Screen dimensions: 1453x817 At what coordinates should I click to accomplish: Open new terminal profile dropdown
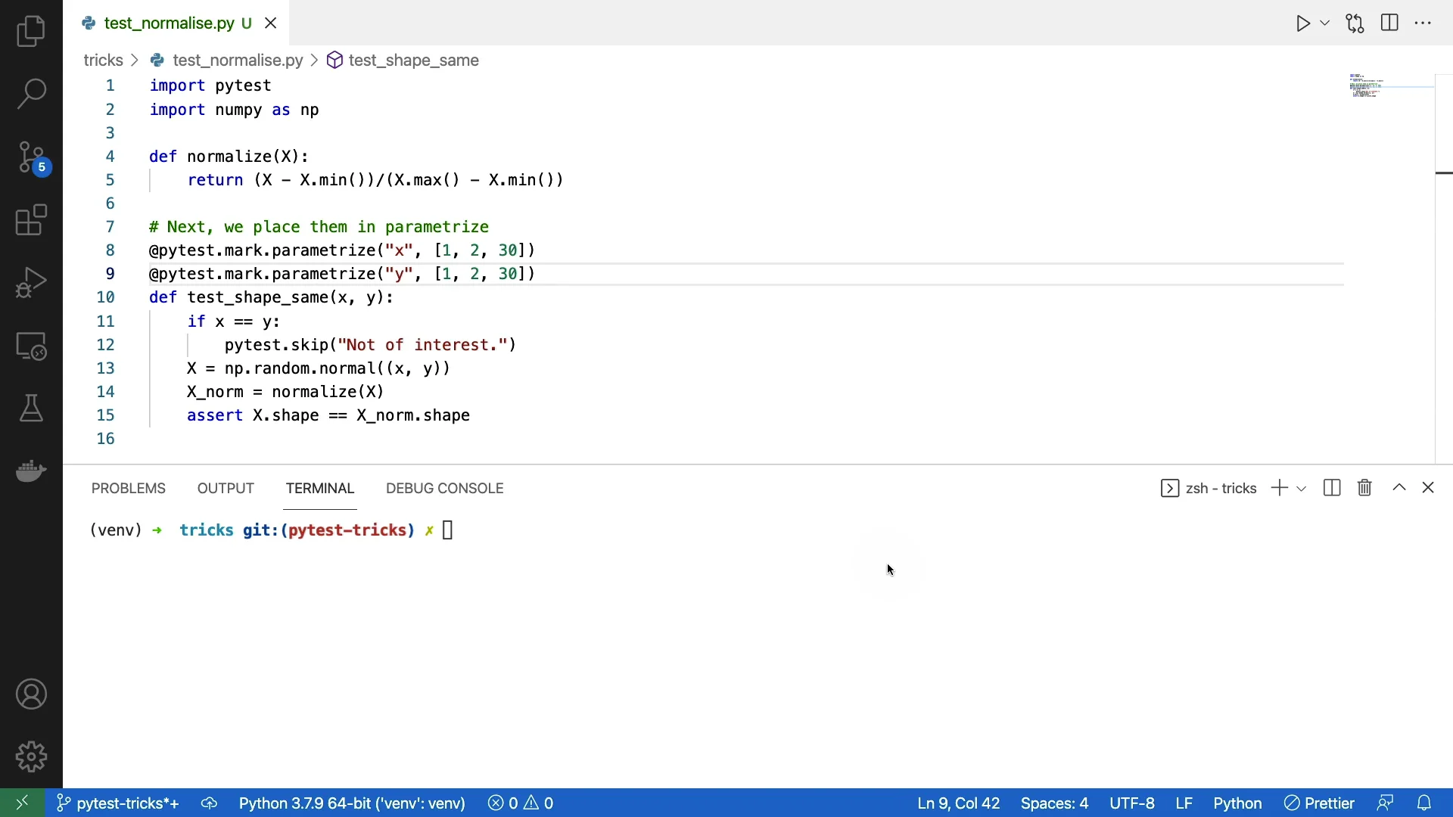[x=1302, y=489]
